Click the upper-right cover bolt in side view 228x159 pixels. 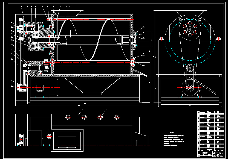pos(199,19)
